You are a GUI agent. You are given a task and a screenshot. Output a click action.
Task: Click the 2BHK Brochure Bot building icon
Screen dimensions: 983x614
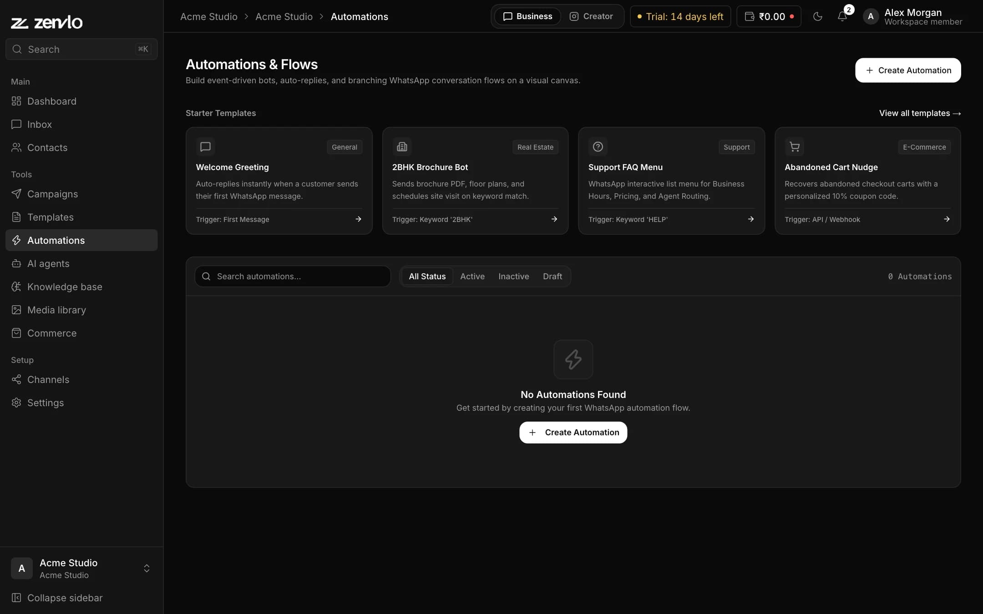402,147
